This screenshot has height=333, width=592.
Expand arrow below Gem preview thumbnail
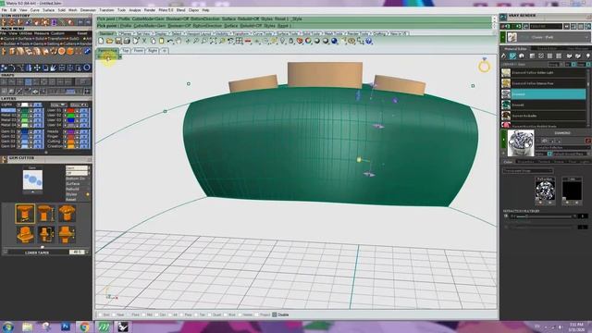(x=32, y=192)
